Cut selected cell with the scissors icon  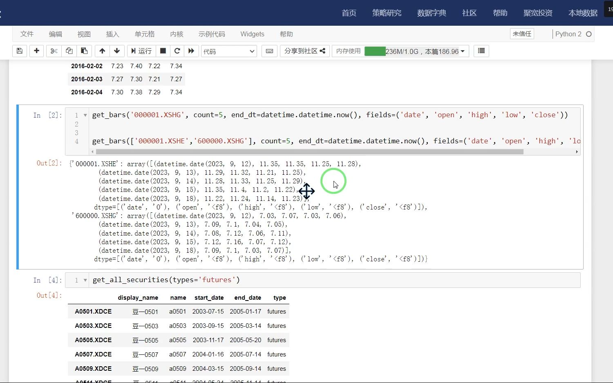(x=54, y=51)
